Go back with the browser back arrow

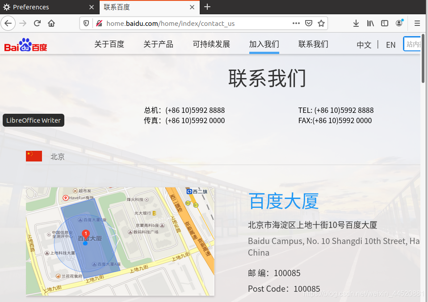point(8,24)
